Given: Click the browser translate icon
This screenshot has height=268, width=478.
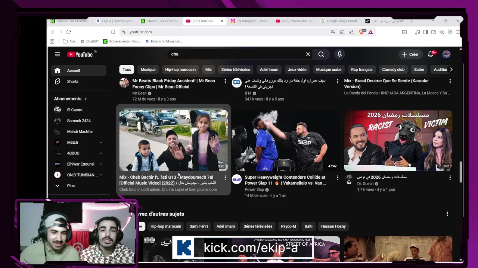Looking at the screenshot, I should point(333,32).
